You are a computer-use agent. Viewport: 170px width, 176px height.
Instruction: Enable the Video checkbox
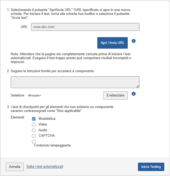pyautogui.click(x=34, y=124)
